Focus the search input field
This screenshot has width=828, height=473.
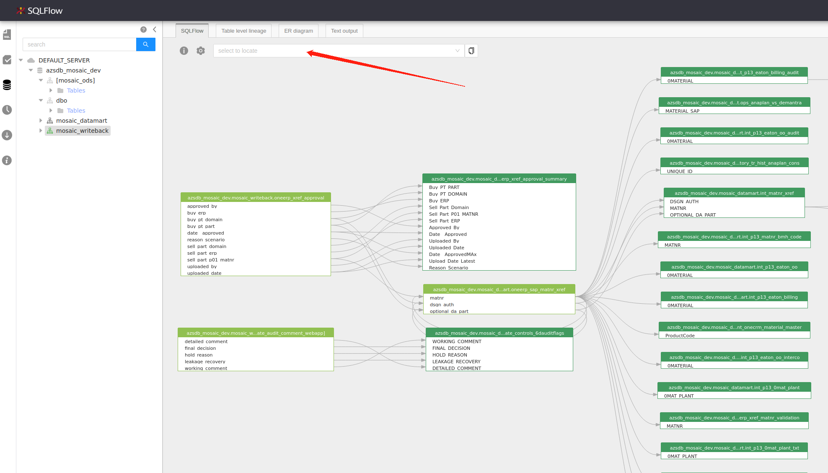(x=80, y=44)
